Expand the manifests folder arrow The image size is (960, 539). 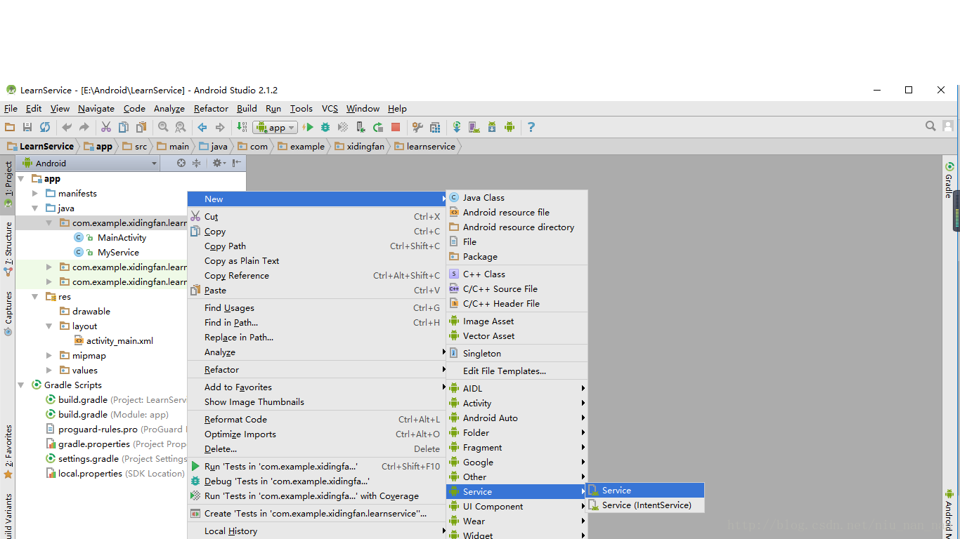click(x=35, y=194)
